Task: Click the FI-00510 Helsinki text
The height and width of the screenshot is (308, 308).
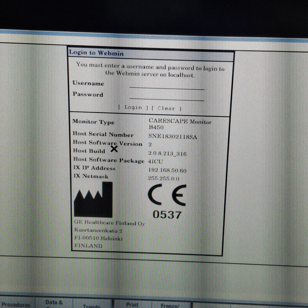Action: [99, 238]
